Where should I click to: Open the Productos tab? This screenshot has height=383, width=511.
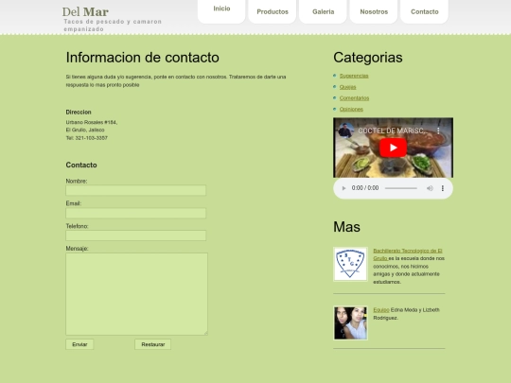click(273, 11)
